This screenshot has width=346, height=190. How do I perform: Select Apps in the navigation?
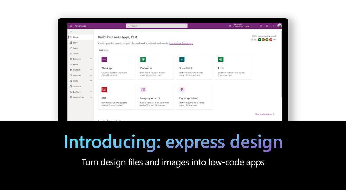[x=81, y=48]
